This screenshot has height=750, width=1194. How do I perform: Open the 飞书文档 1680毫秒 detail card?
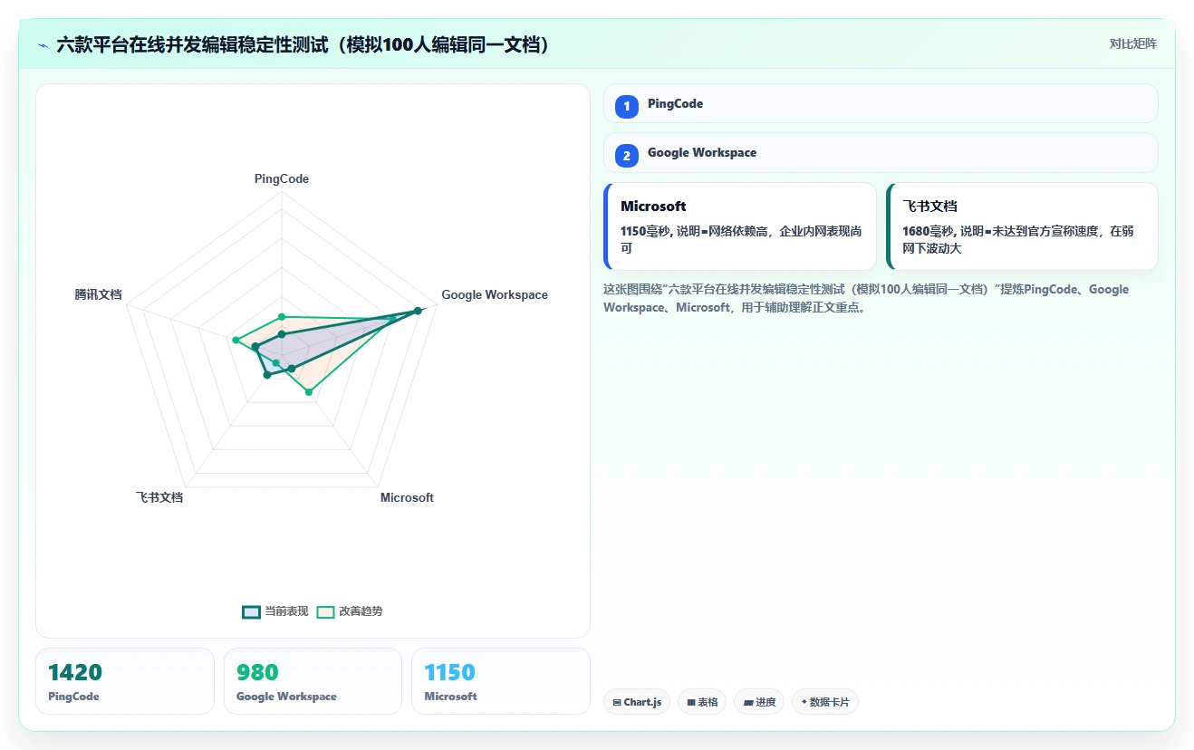(1022, 226)
